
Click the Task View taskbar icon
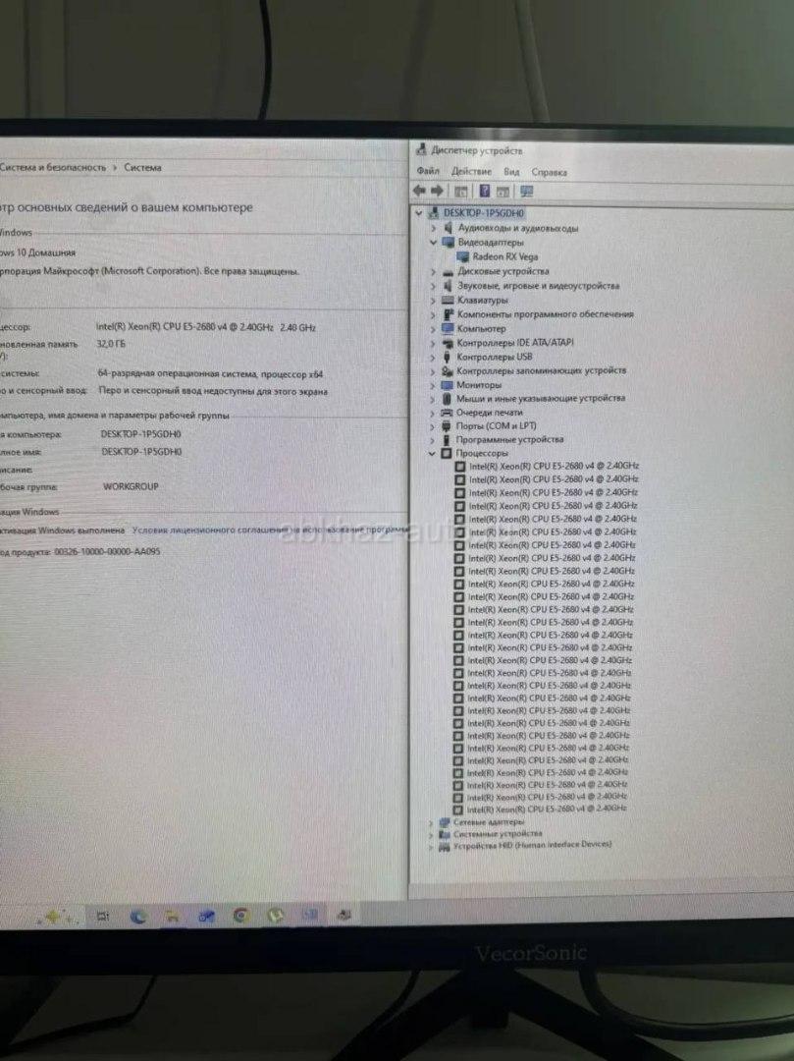pos(102,917)
